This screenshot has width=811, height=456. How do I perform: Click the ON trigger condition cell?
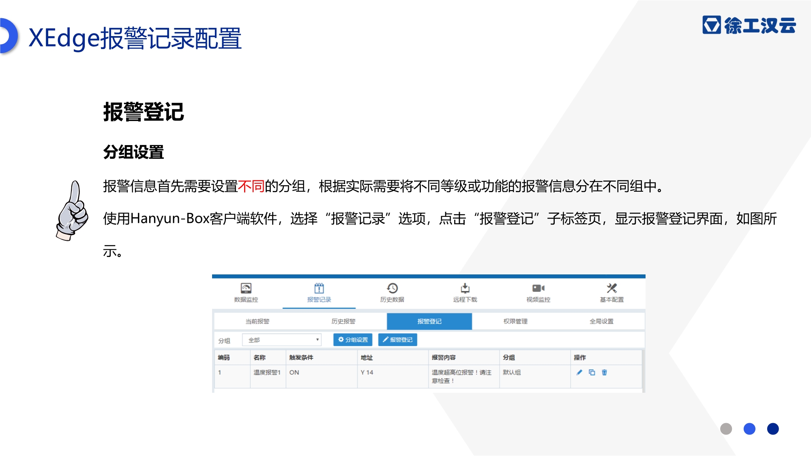point(322,377)
